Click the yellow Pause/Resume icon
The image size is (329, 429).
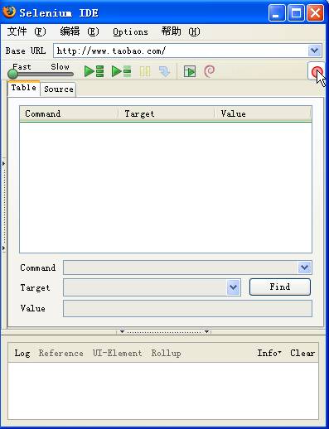[x=145, y=71]
